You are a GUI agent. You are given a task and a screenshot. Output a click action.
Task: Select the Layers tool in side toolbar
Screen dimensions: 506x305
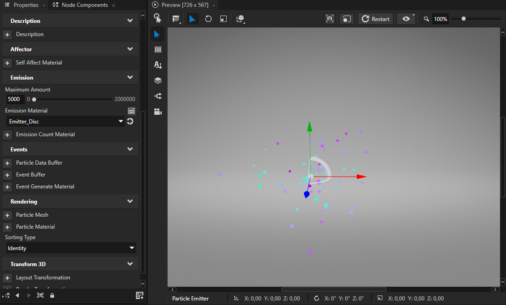158,80
